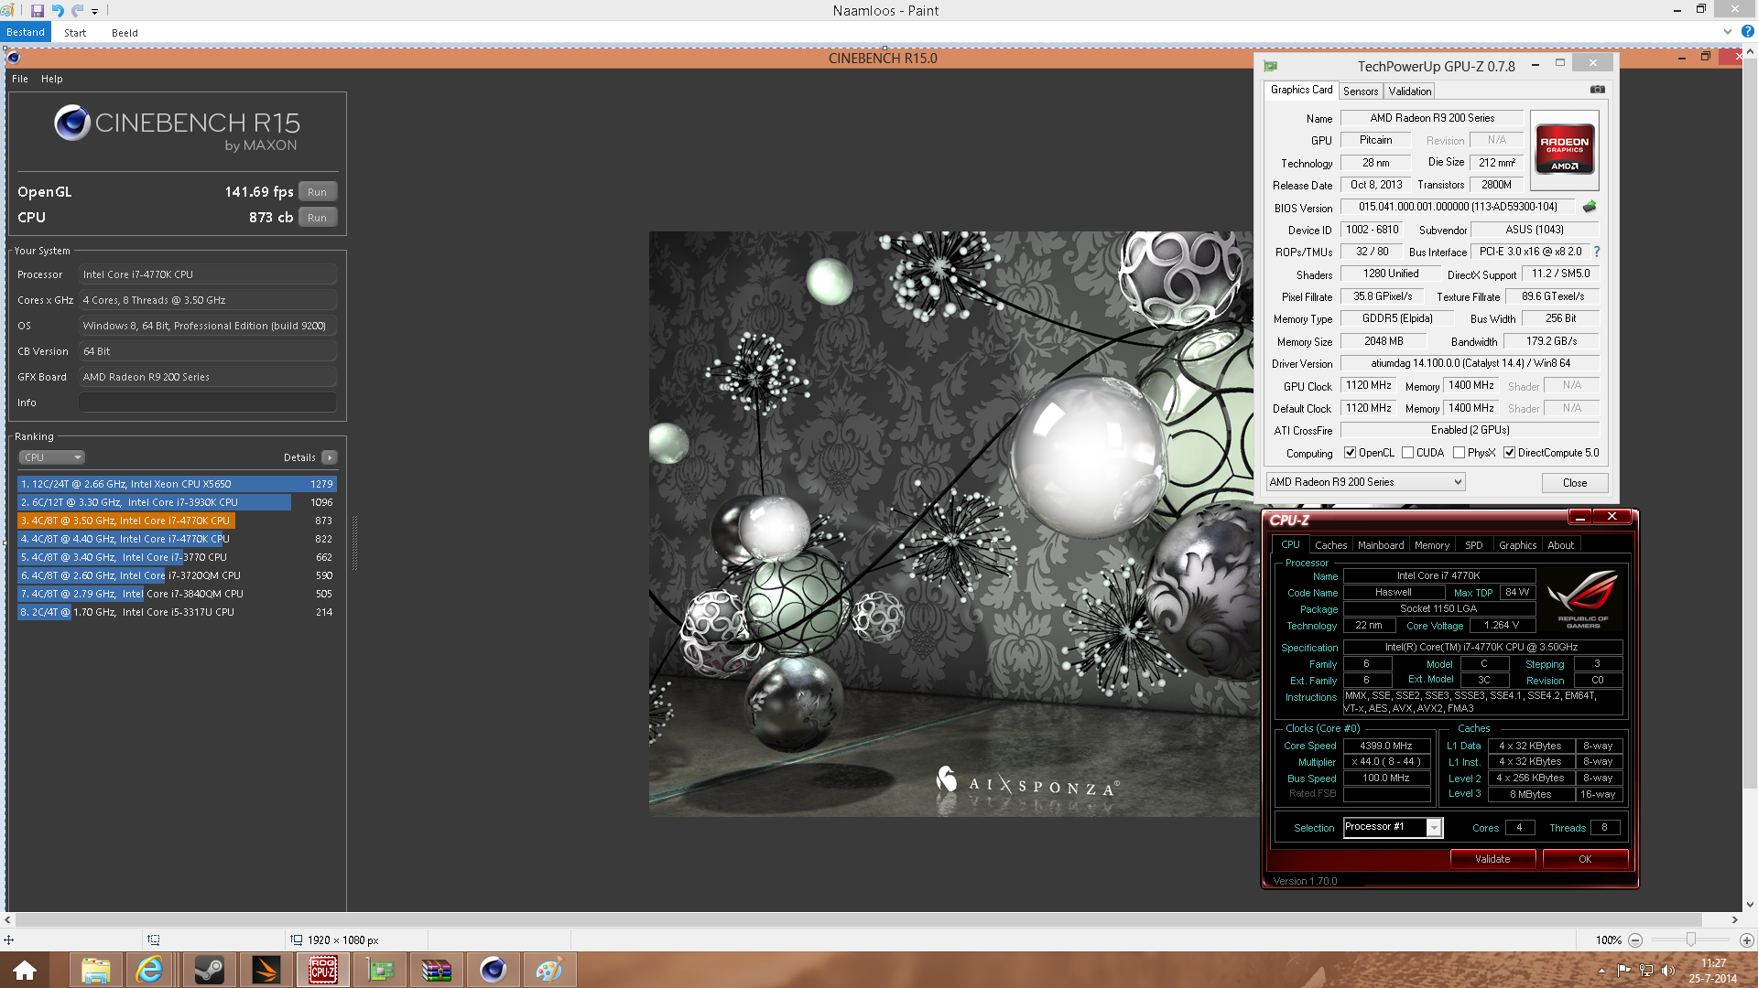
Task: Click the Validate button in CPU-Z
Action: (1492, 859)
